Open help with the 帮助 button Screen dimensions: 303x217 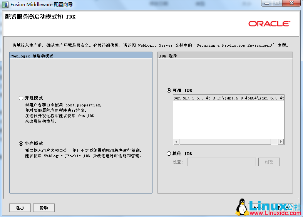pyautogui.click(x=44, y=208)
